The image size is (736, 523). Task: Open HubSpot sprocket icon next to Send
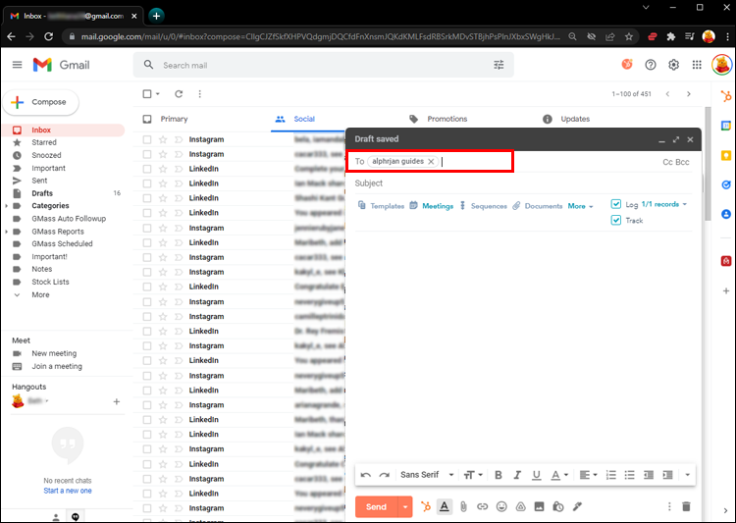pyautogui.click(x=425, y=506)
